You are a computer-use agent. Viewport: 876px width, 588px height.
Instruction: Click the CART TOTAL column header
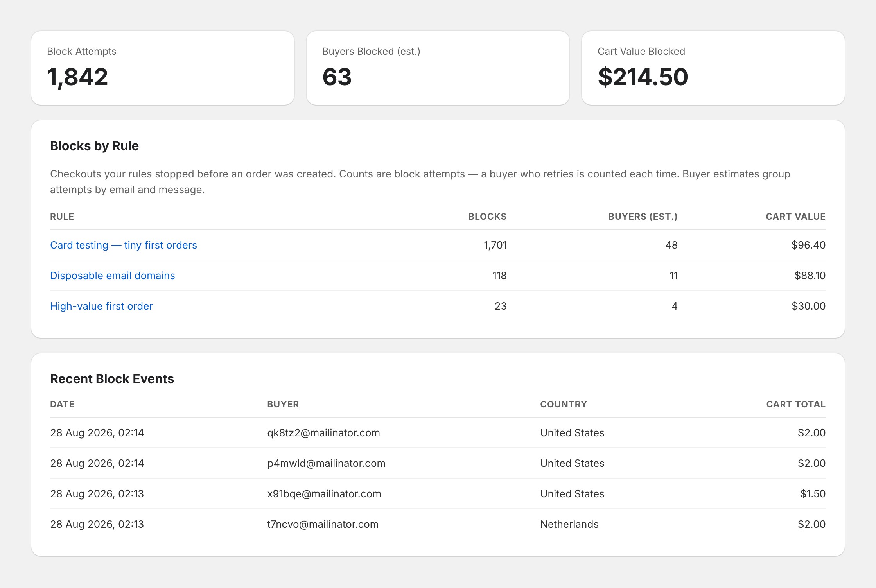796,404
